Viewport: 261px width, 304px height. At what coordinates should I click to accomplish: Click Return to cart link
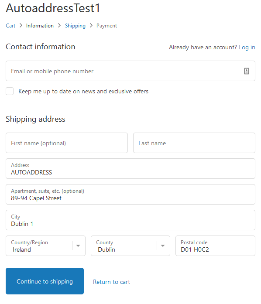point(111,282)
